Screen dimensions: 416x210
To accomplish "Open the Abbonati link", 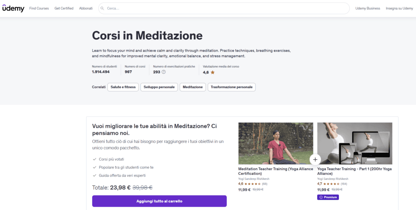I will [x=86, y=9].
